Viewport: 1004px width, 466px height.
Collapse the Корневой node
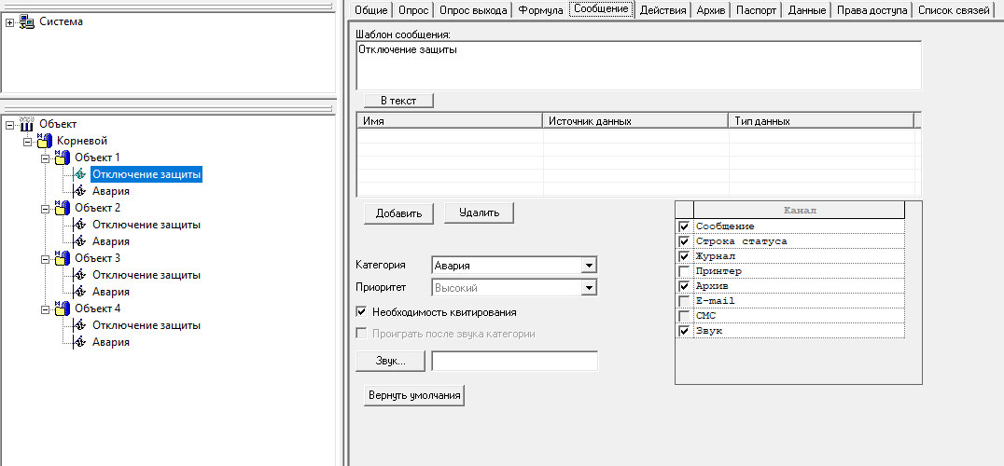pos(28,142)
